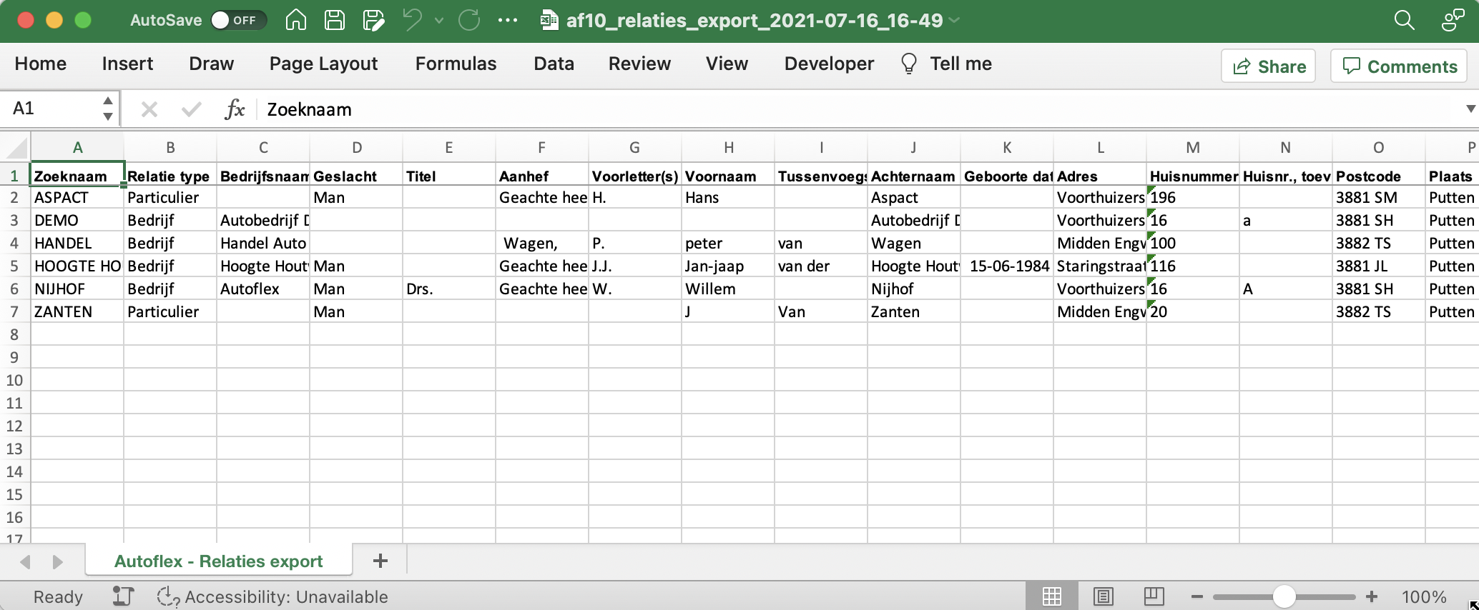Switch to Normal view in status bar
Image resolution: width=1479 pixels, height=610 pixels.
click(x=1051, y=596)
